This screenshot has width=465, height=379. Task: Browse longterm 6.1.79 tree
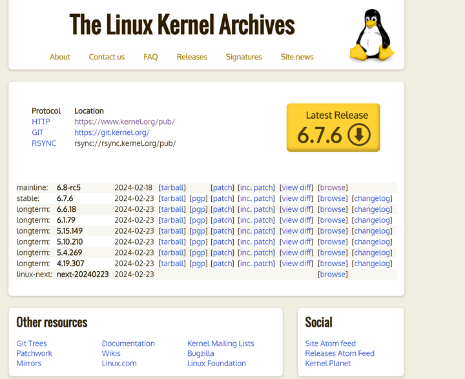pos(333,220)
